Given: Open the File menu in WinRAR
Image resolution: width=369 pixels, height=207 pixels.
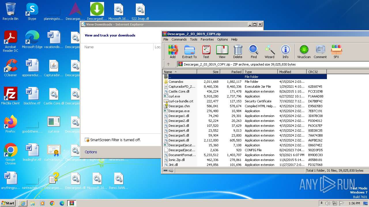Looking at the screenshot, I should click(166, 39).
